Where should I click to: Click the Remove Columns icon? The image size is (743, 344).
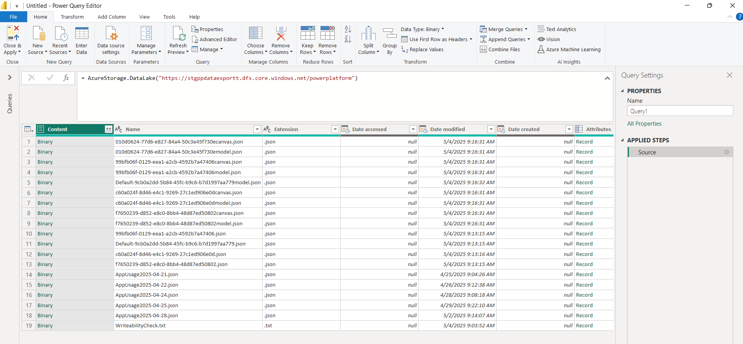click(281, 34)
